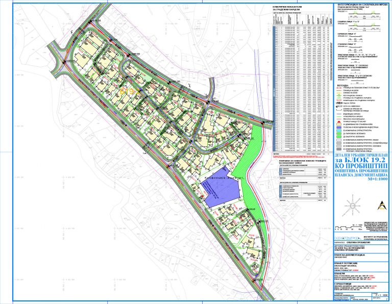Viewport: 392px width, 304px height.
Task: Click the numeric indicators table heading
Action: pyautogui.click(x=287, y=8)
